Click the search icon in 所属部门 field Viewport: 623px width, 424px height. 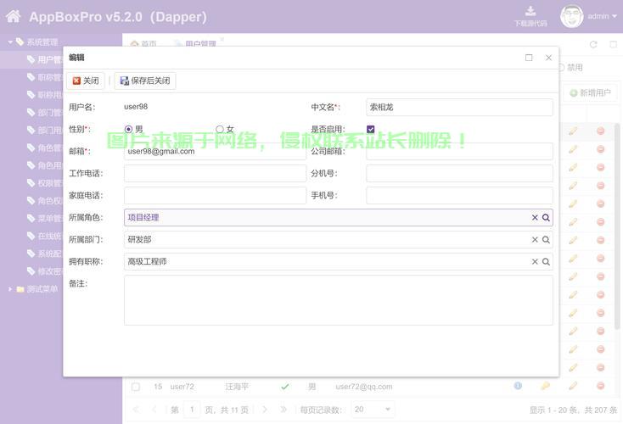click(x=546, y=240)
